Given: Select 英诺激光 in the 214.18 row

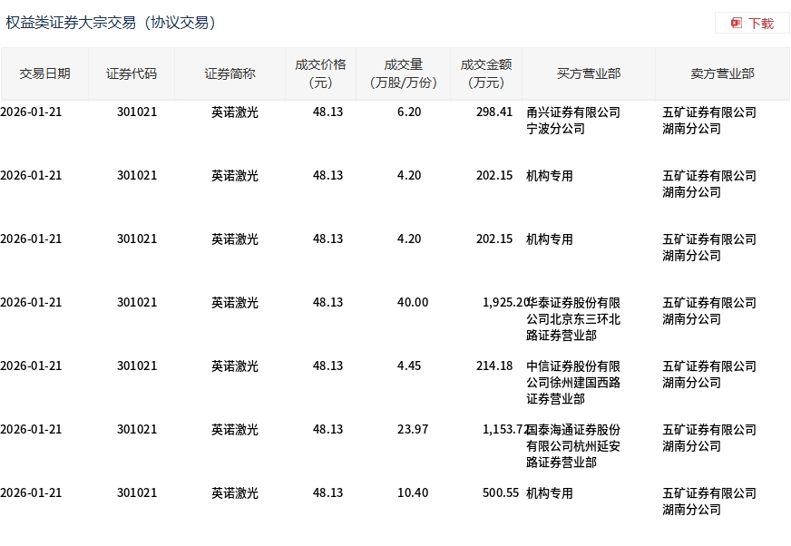Looking at the screenshot, I should (235, 366).
